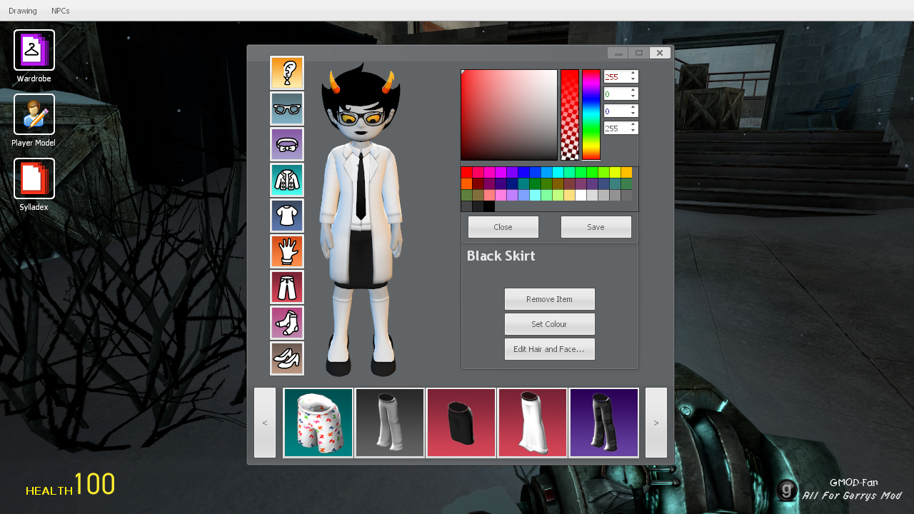This screenshot has width=914, height=514.
Task: Select the navy blue palette swatch
Action: [512, 183]
